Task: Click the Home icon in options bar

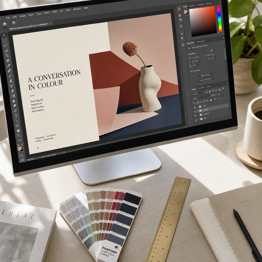Action: click(x=5, y=24)
